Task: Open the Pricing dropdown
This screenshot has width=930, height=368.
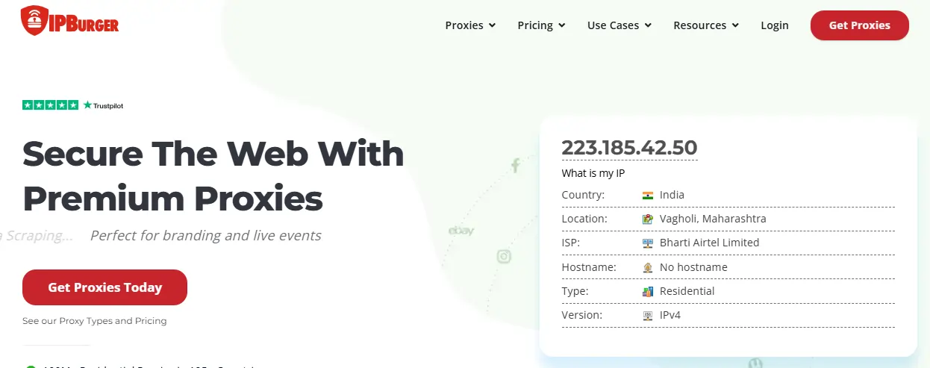Action: [541, 25]
